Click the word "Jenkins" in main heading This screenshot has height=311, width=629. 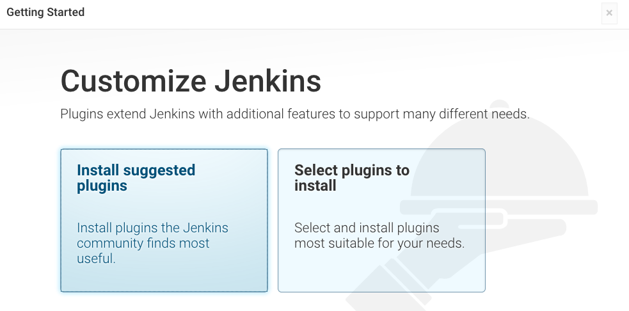point(267,81)
